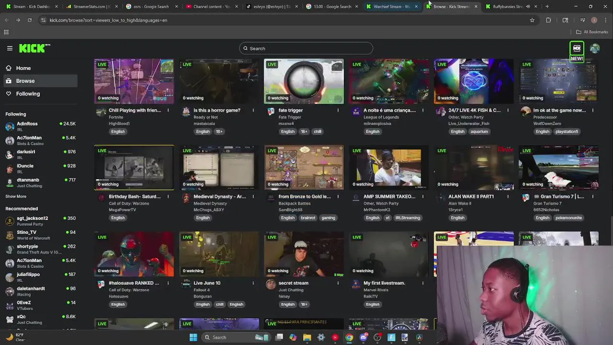This screenshot has width=613, height=345.
Task: Open File Explorer from the taskbar
Action: (x=307, y=337)
